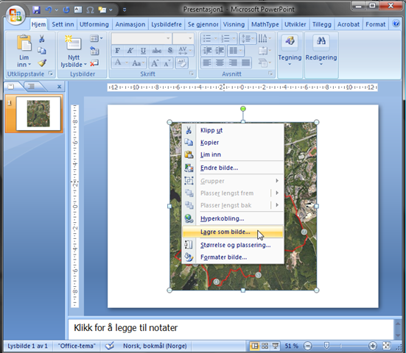The height and width of the screenshot is (353, 406).
Task: Delete slide with red X icon
Action: (x=94, y=63)
